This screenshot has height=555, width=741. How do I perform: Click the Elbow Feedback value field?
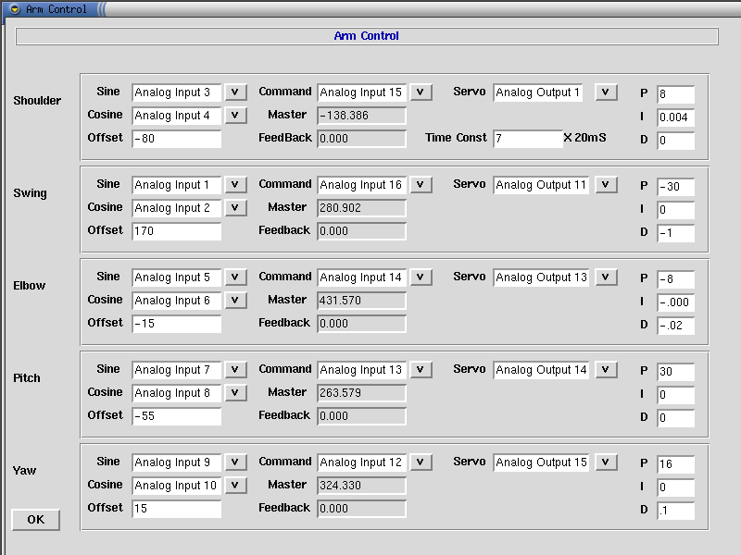tap(361, 324)
